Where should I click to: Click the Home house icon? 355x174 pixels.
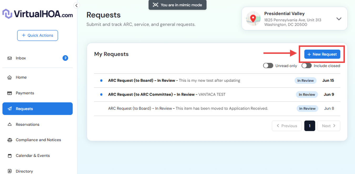tap(10, 77)
